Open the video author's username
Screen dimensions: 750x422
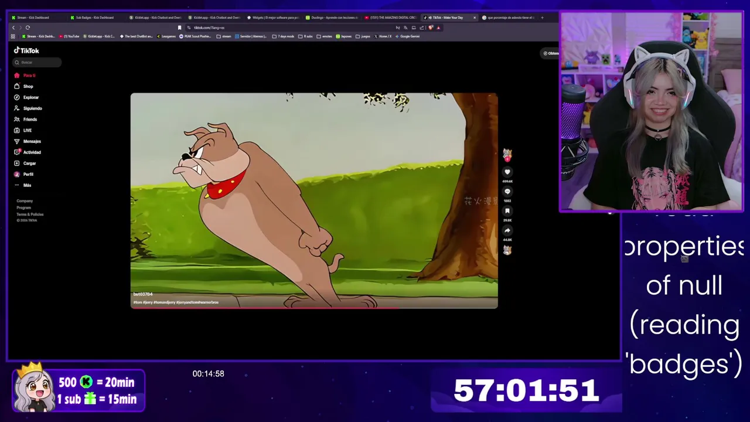point(143,294)
